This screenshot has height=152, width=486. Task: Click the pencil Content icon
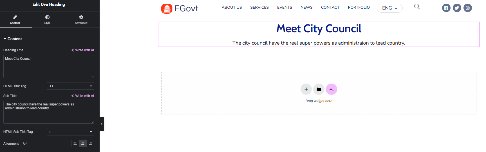[15, 17]
